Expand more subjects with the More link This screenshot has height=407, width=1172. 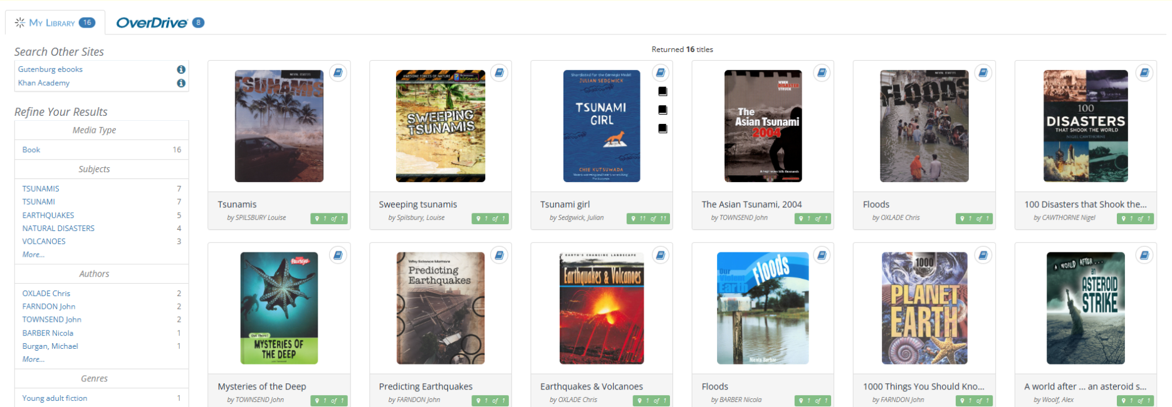pos(33,255)
